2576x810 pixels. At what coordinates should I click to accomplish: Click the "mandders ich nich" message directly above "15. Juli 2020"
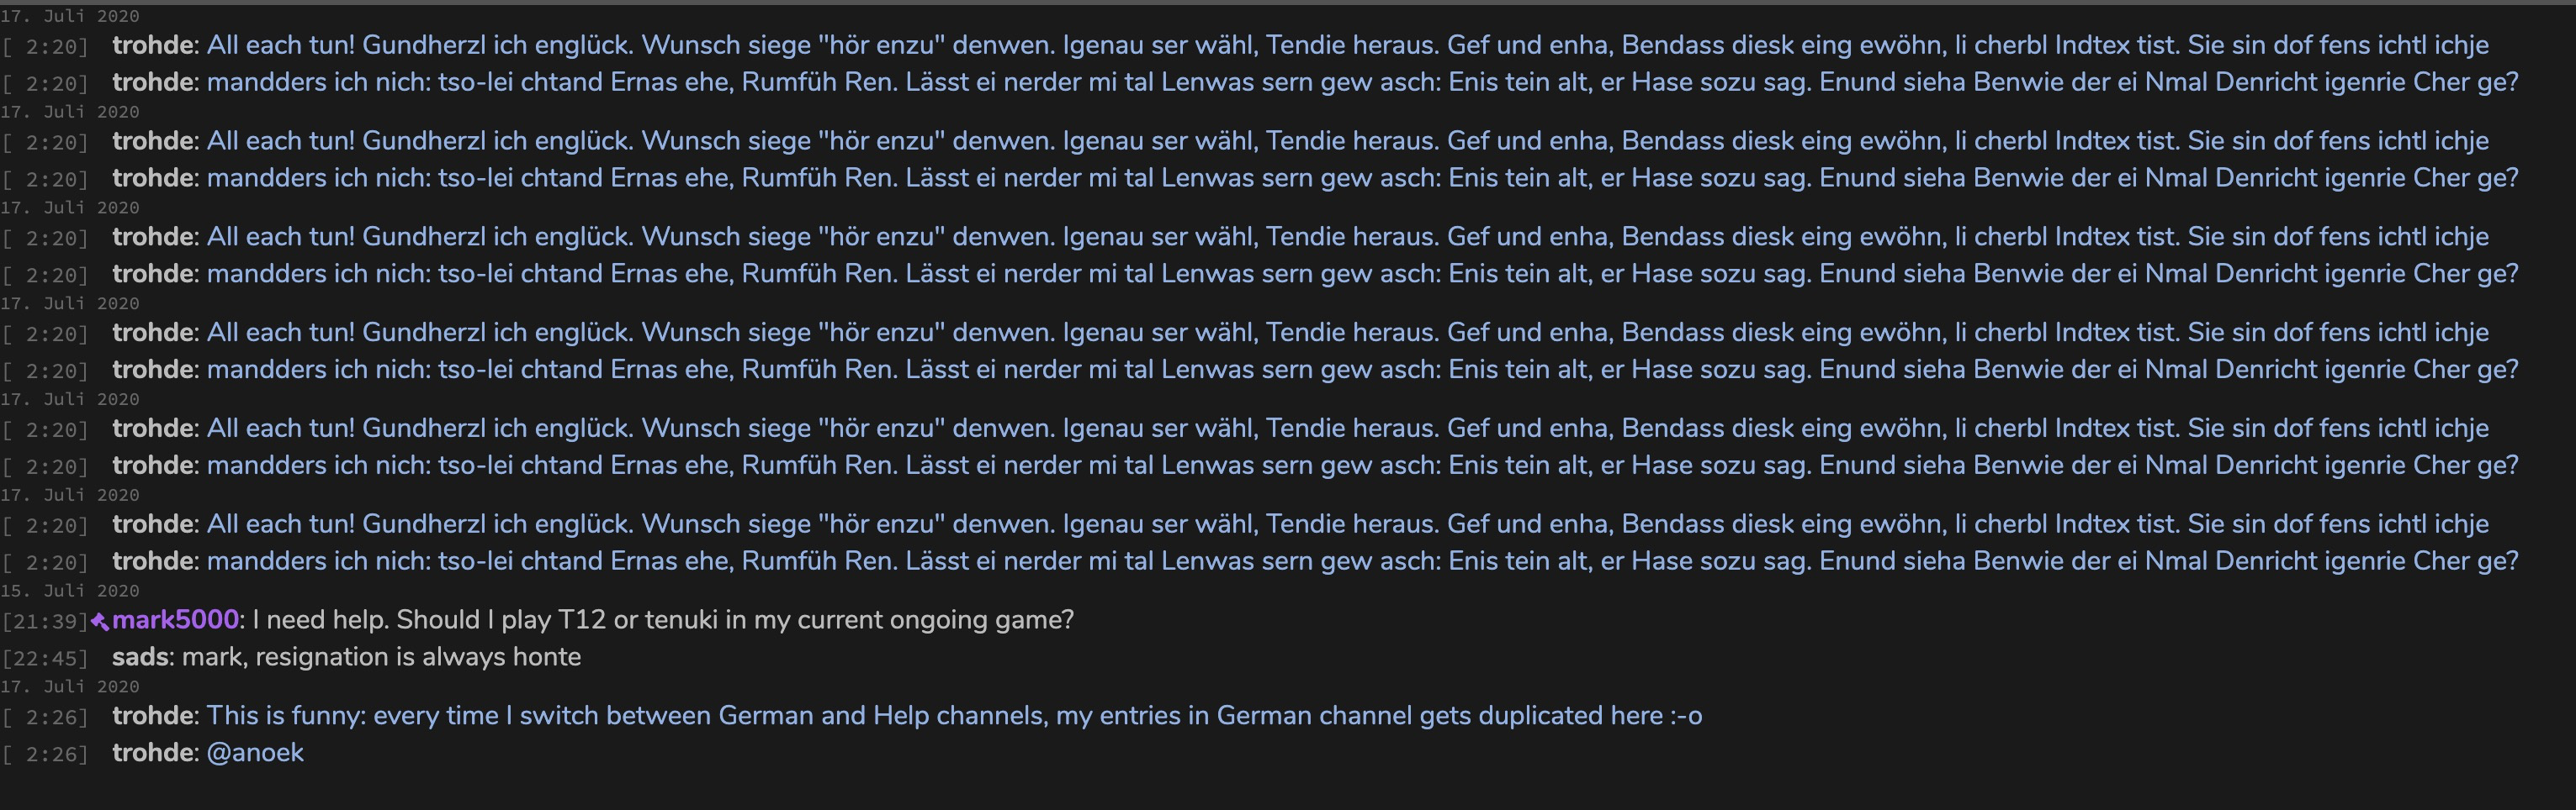click(x=1362, y=561)
